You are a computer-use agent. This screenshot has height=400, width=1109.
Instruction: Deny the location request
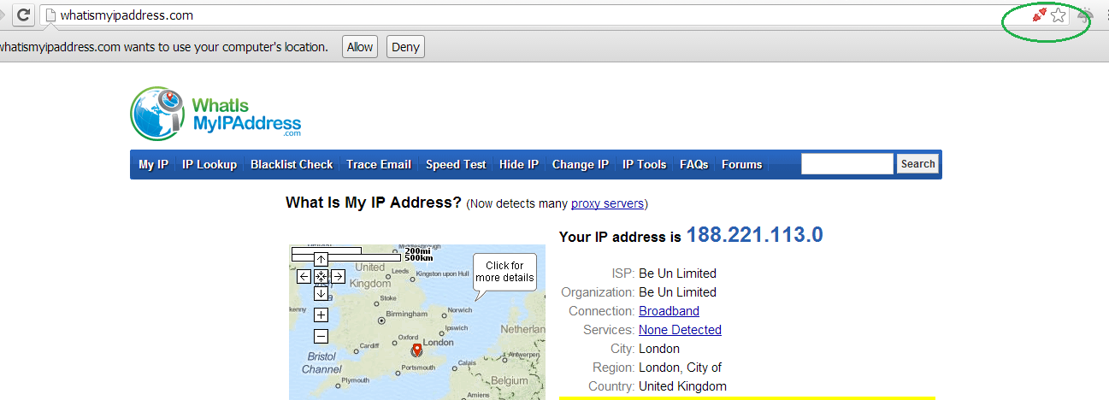pos(405,47)
